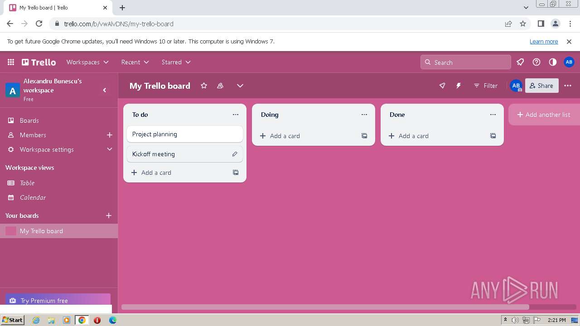Create from template in Doing list
580x326 pixels.
click(364, 136)
